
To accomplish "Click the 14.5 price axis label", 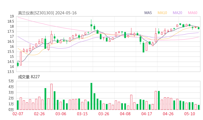I will pyautogui.click(x=11, y=62).
